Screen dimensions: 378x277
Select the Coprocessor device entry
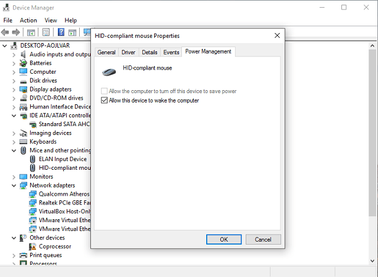[55, 246]
